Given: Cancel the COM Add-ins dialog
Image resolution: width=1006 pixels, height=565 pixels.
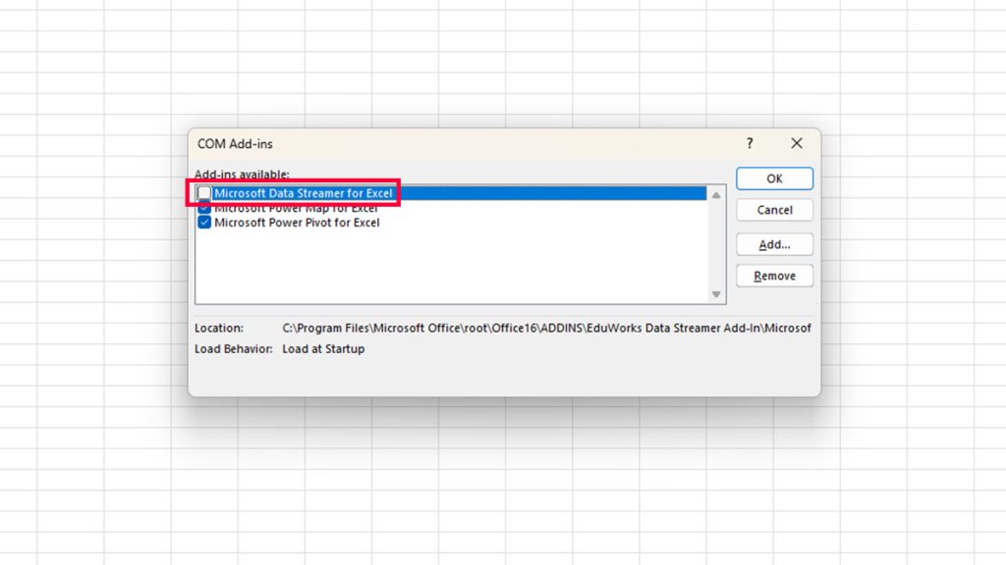Looking at the screenshot, I should click(x=774, y=210).
